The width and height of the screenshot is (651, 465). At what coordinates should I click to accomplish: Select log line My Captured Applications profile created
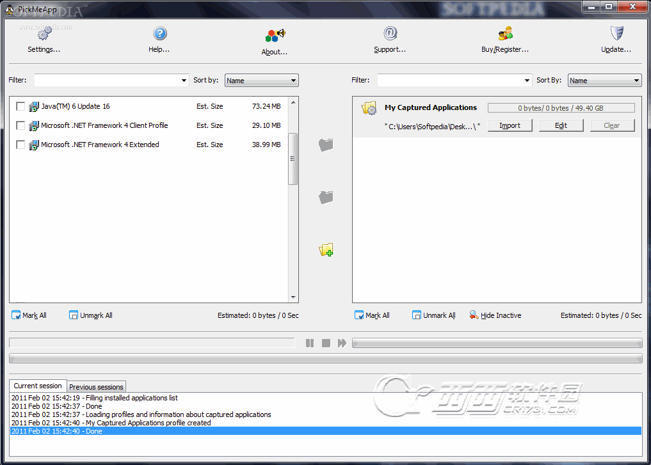(111, 423)
